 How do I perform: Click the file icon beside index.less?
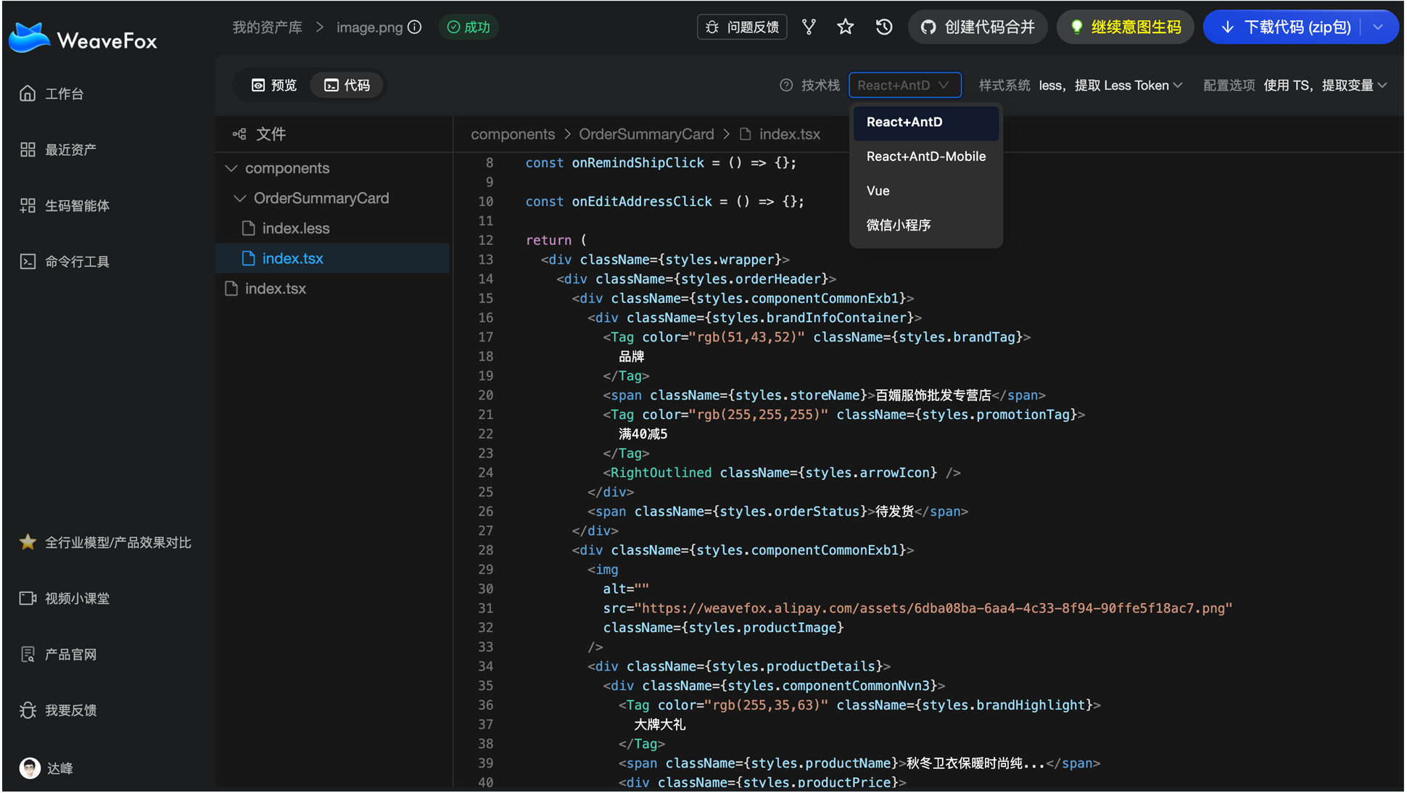point(248,228)
